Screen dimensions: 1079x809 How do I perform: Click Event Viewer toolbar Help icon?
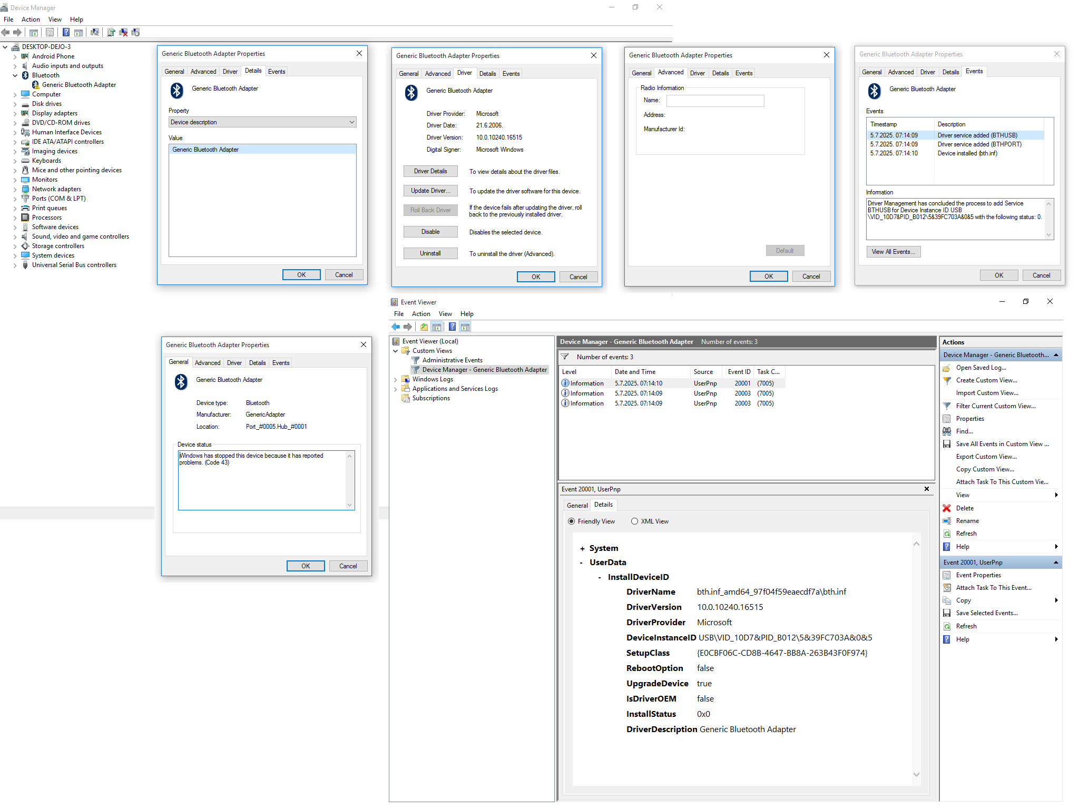tap(452, 327)
